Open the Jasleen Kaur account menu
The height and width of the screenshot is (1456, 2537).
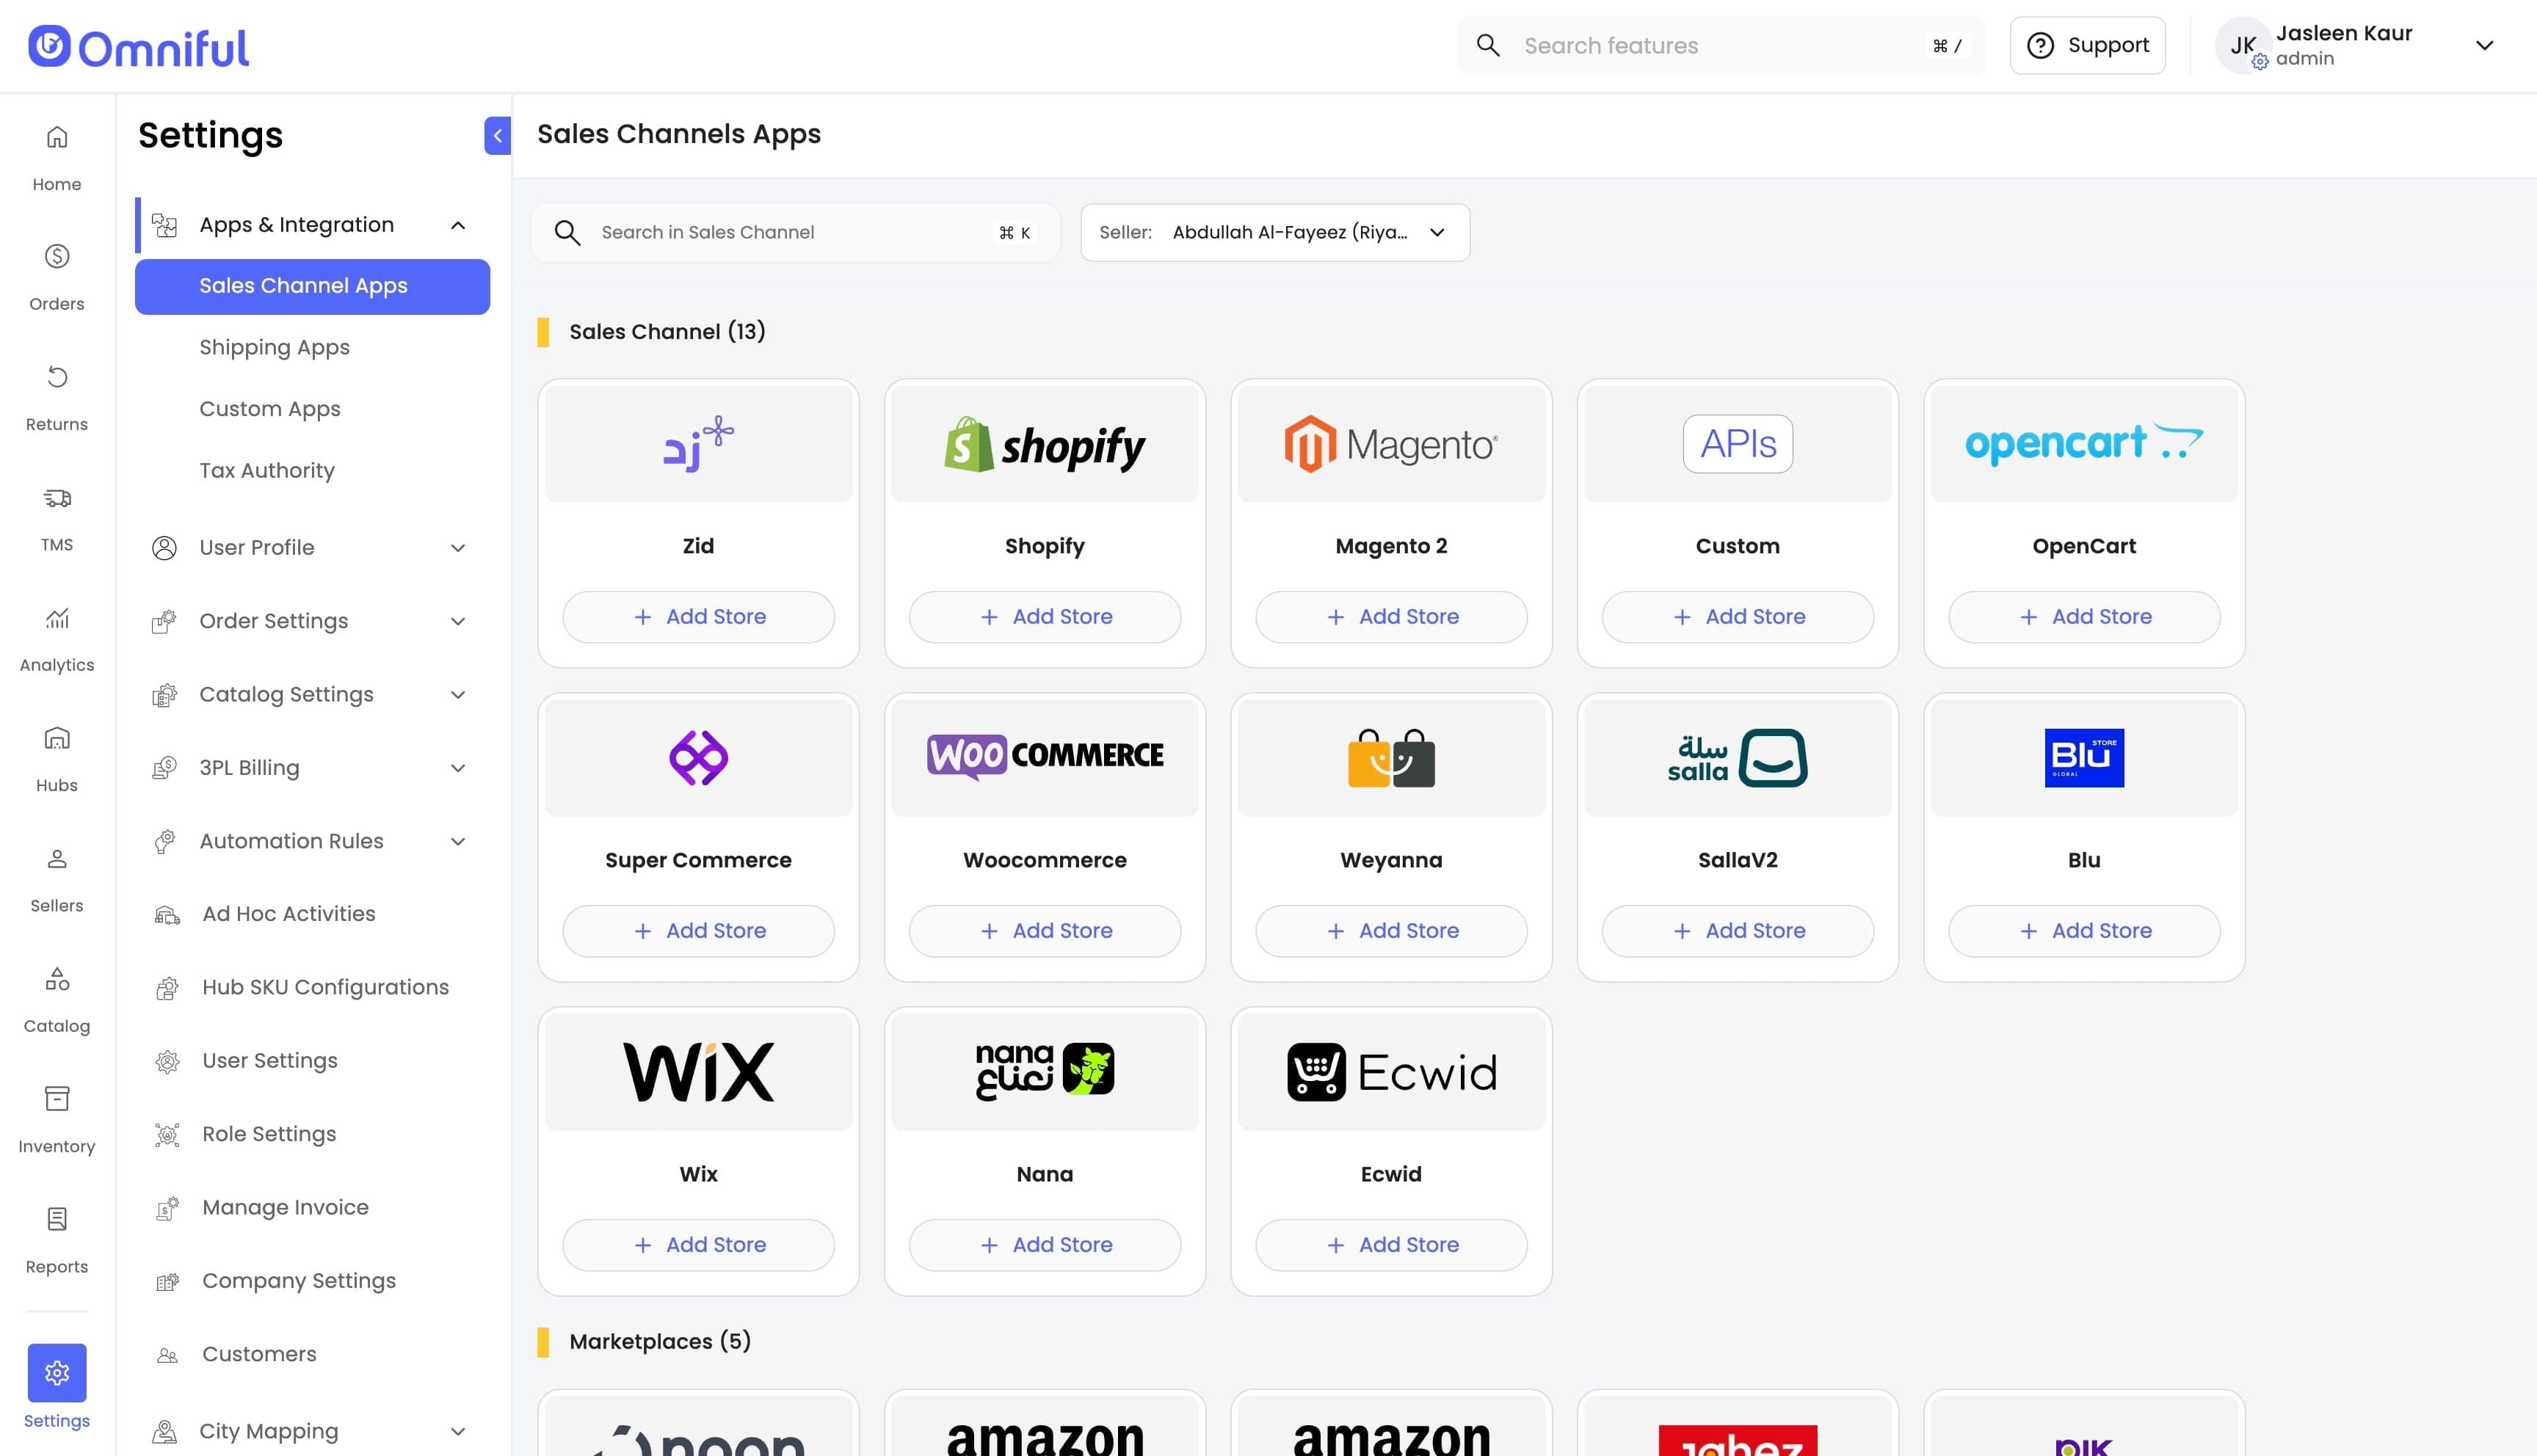point(2484,45)
